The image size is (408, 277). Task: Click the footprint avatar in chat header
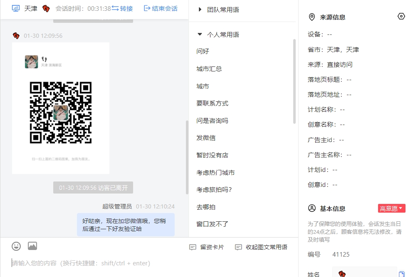(x=46, y=8)
